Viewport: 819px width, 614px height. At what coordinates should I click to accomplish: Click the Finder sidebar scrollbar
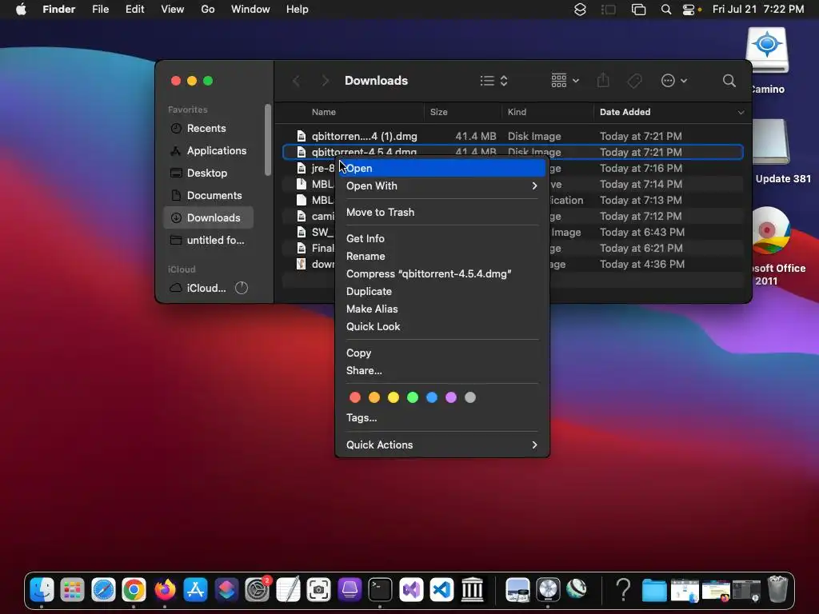pyautogui.click(x=268, y=140)
